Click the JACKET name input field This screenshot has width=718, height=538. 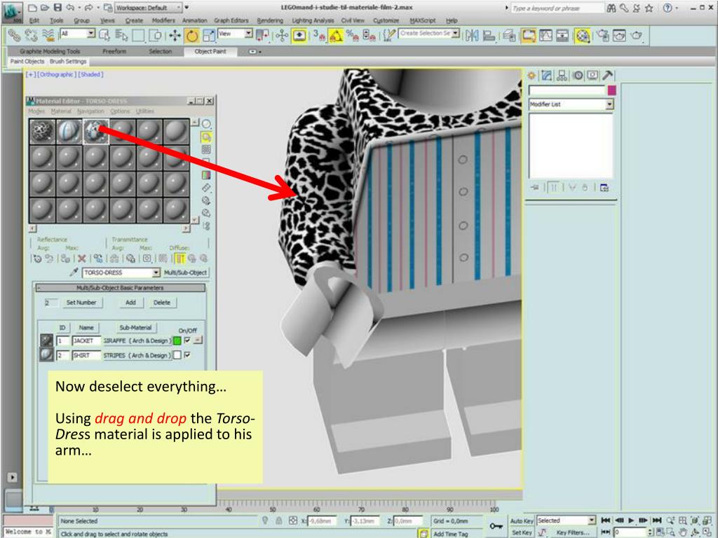[86, 341]
